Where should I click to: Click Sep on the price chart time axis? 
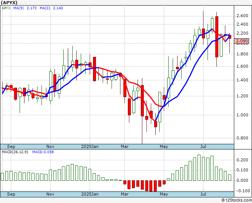(x=11, y=146)
